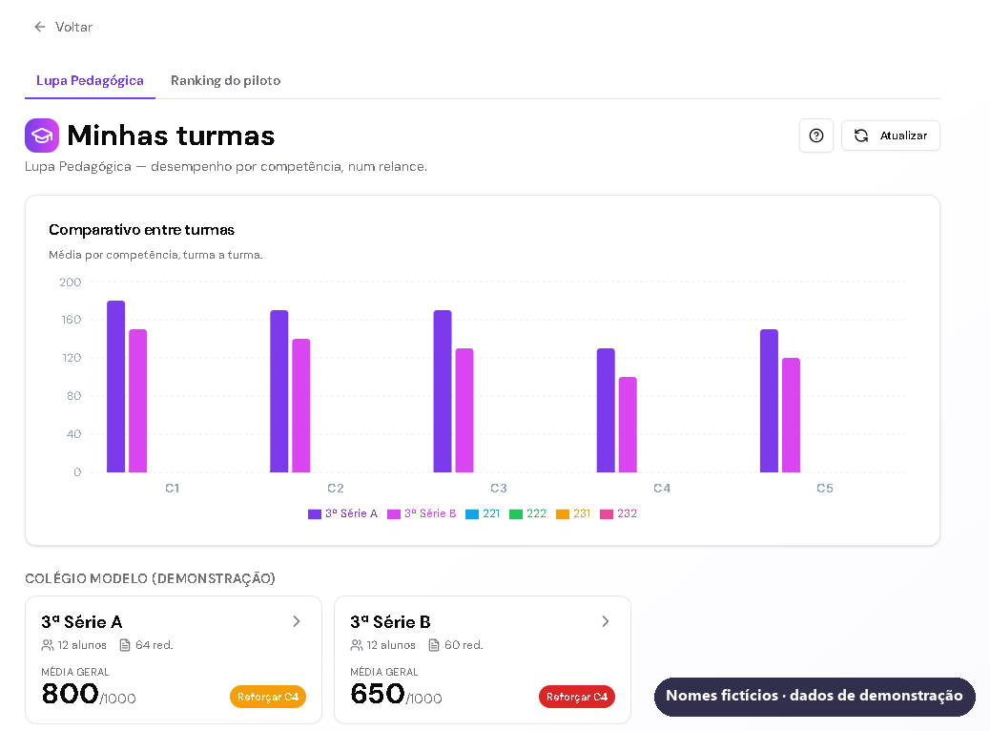Click the 3ª Série A bar for C2

pyautogui.click(x=279, y=391)
